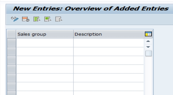
Task: Click the fourth row Description cell
Action: (x=109, y=69)
